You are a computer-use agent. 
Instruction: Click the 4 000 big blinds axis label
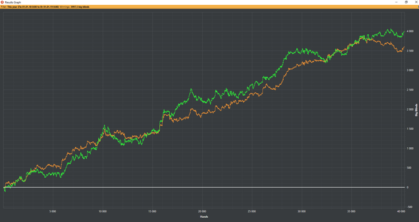[x=410, y=31]
